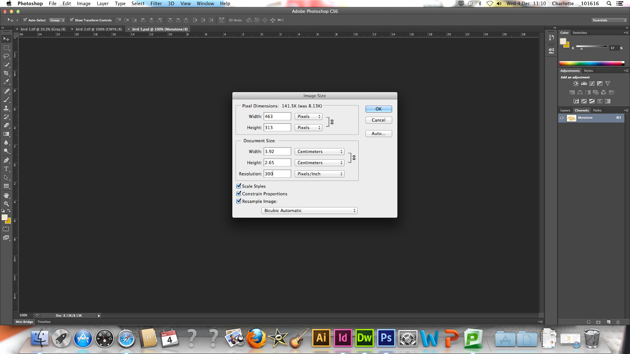The height and width of the screenshot is (354, 630).
Task: Open the Timeline panel
Action: 44,322
